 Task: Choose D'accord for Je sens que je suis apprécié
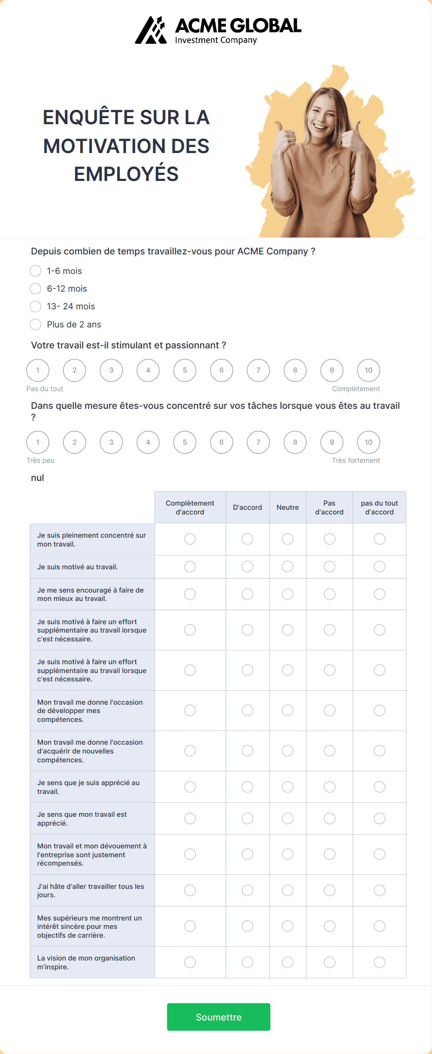[248, 787]
